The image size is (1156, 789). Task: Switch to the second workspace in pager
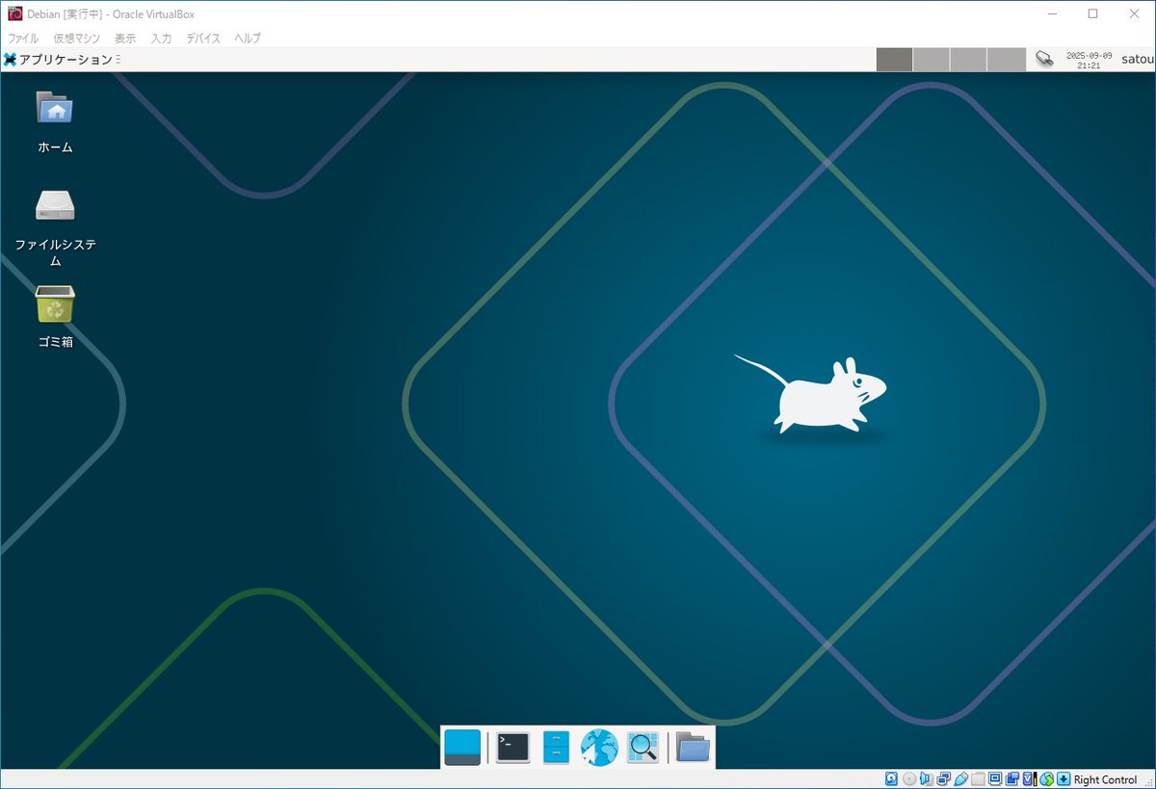(932, 60)
